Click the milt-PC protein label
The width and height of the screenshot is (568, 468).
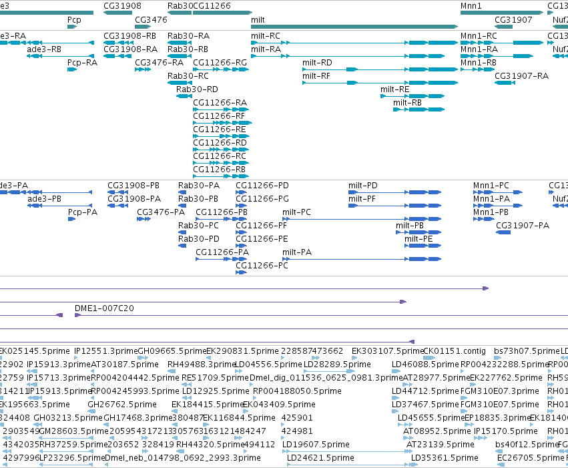(296, 212)
